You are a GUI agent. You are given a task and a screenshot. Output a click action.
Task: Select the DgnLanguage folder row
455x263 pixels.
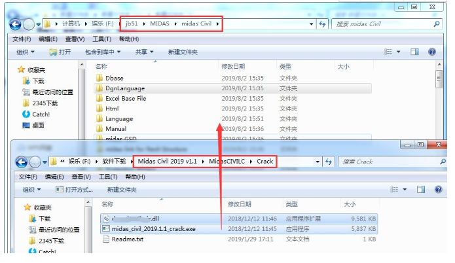tap(232, 88)
